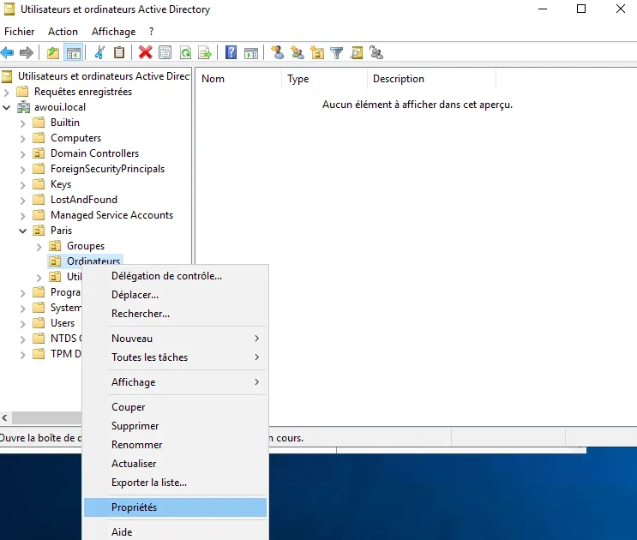Click the Domain Controllers OU folder icon
The width and height of the screenshot is (637, 540).
tap(39, 153)
